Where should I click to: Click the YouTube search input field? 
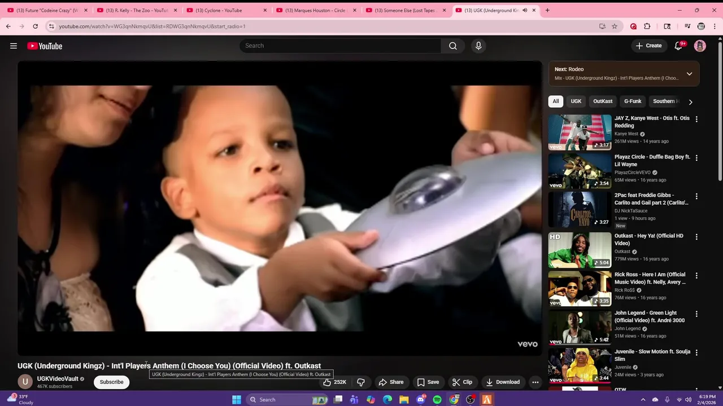click(x=340, y=46)
